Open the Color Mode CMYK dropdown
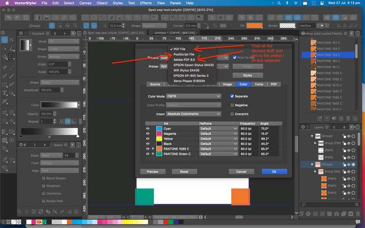Screen dimensions: 365x228 pyautogui.click(x=194, y=96)
